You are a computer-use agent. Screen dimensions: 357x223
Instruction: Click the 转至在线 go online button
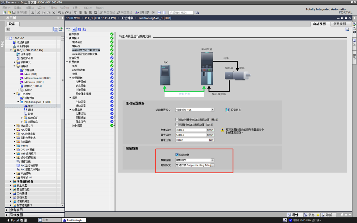(x=107, y=13)
